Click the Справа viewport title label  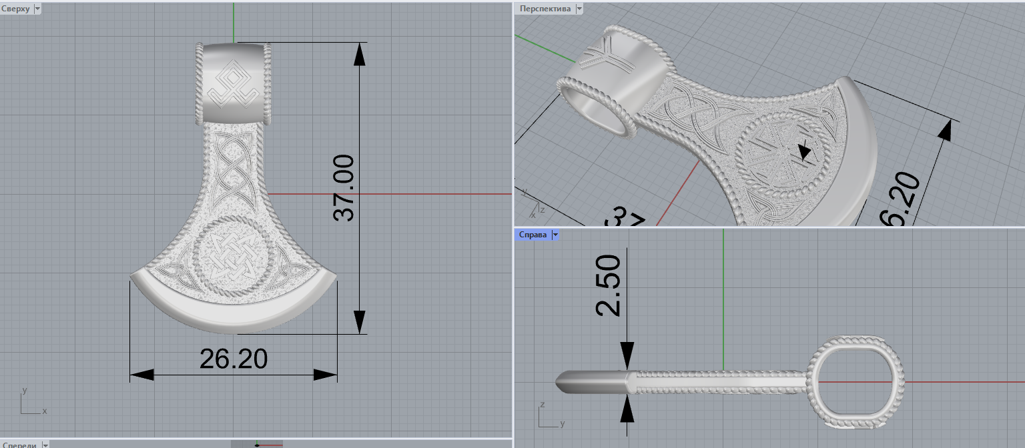(533, 235)
